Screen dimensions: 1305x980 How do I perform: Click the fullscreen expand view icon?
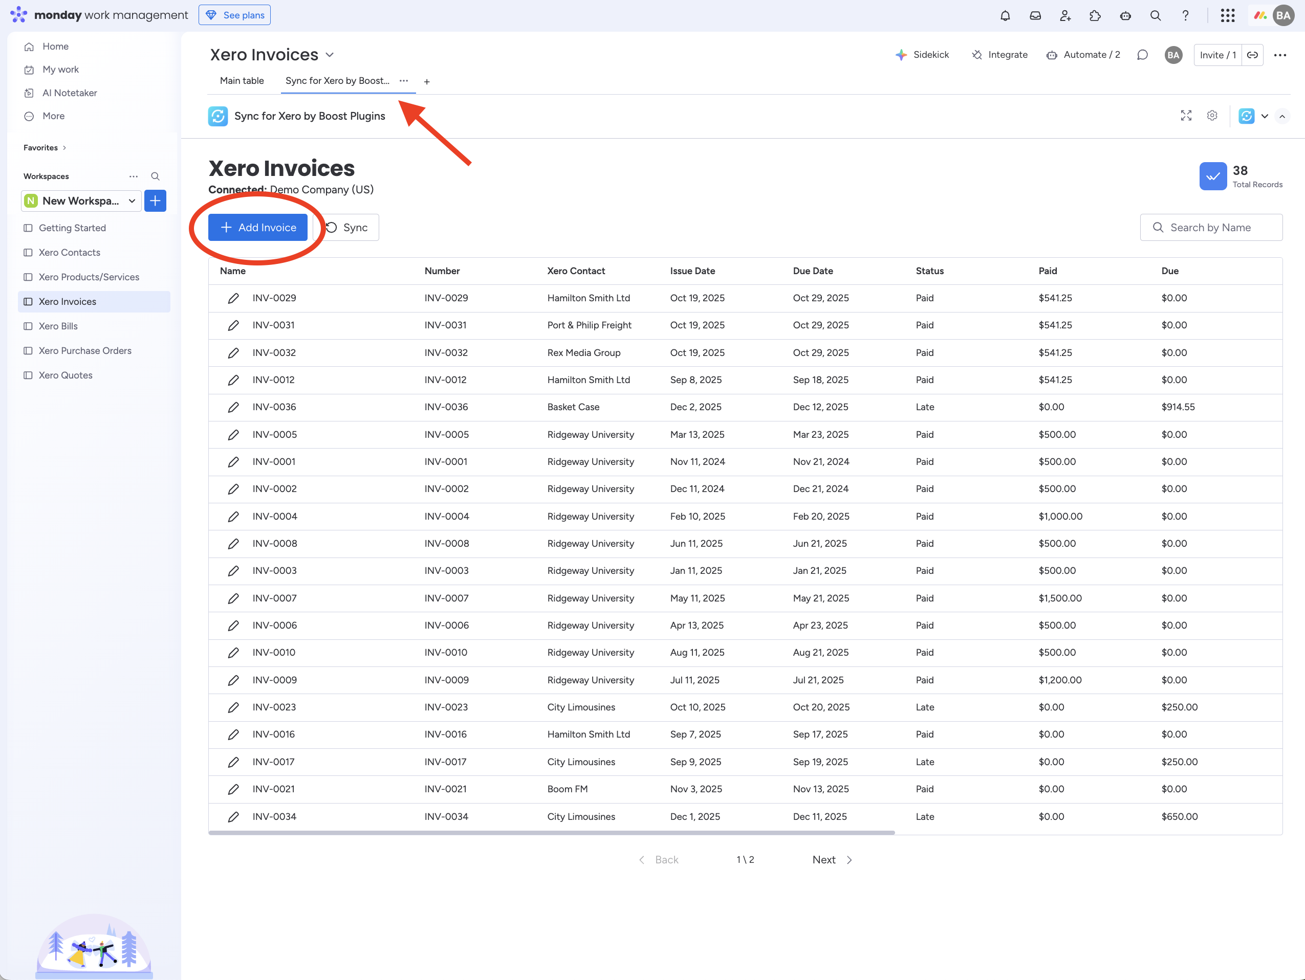1186,116
